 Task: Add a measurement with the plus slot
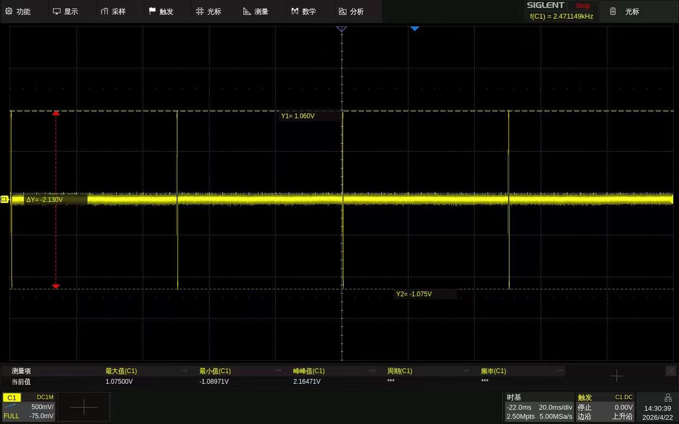click(616, 376)
